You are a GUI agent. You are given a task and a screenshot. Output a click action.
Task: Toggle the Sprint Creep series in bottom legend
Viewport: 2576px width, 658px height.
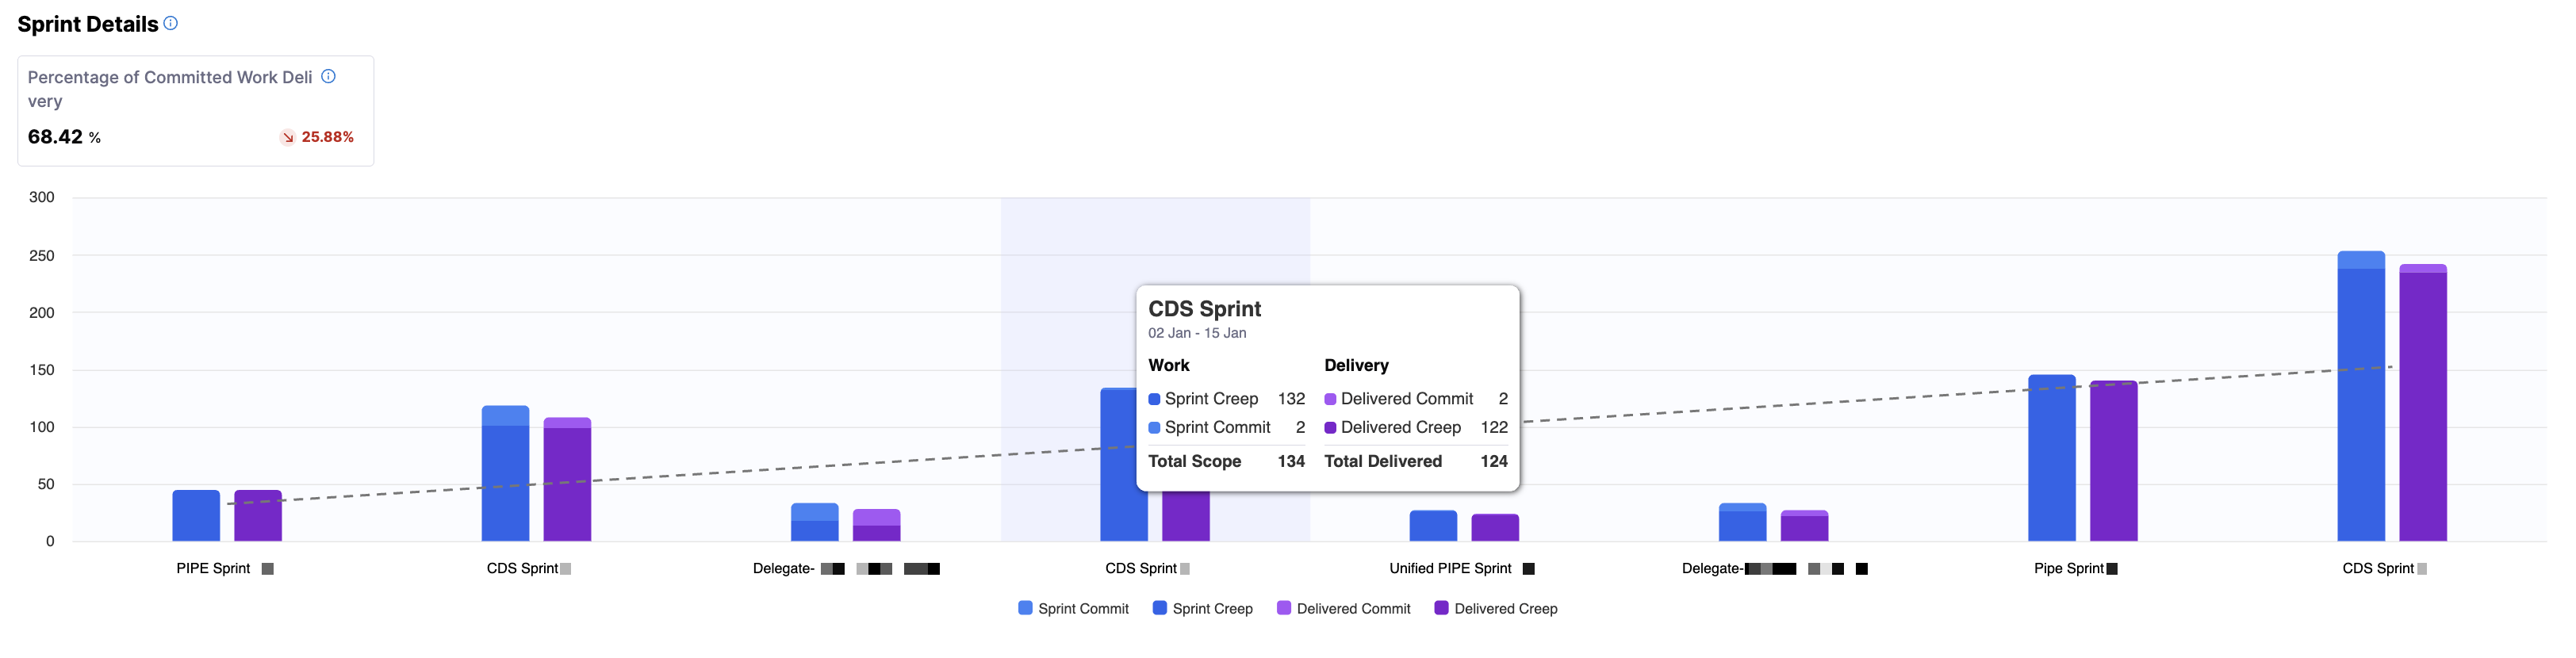[x=1202, y=608]
